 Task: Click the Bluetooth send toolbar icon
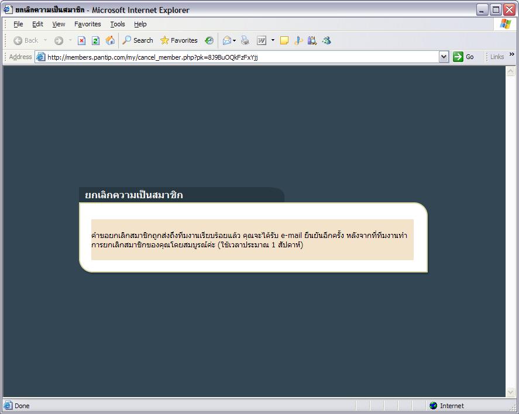(x=298, y=40)
